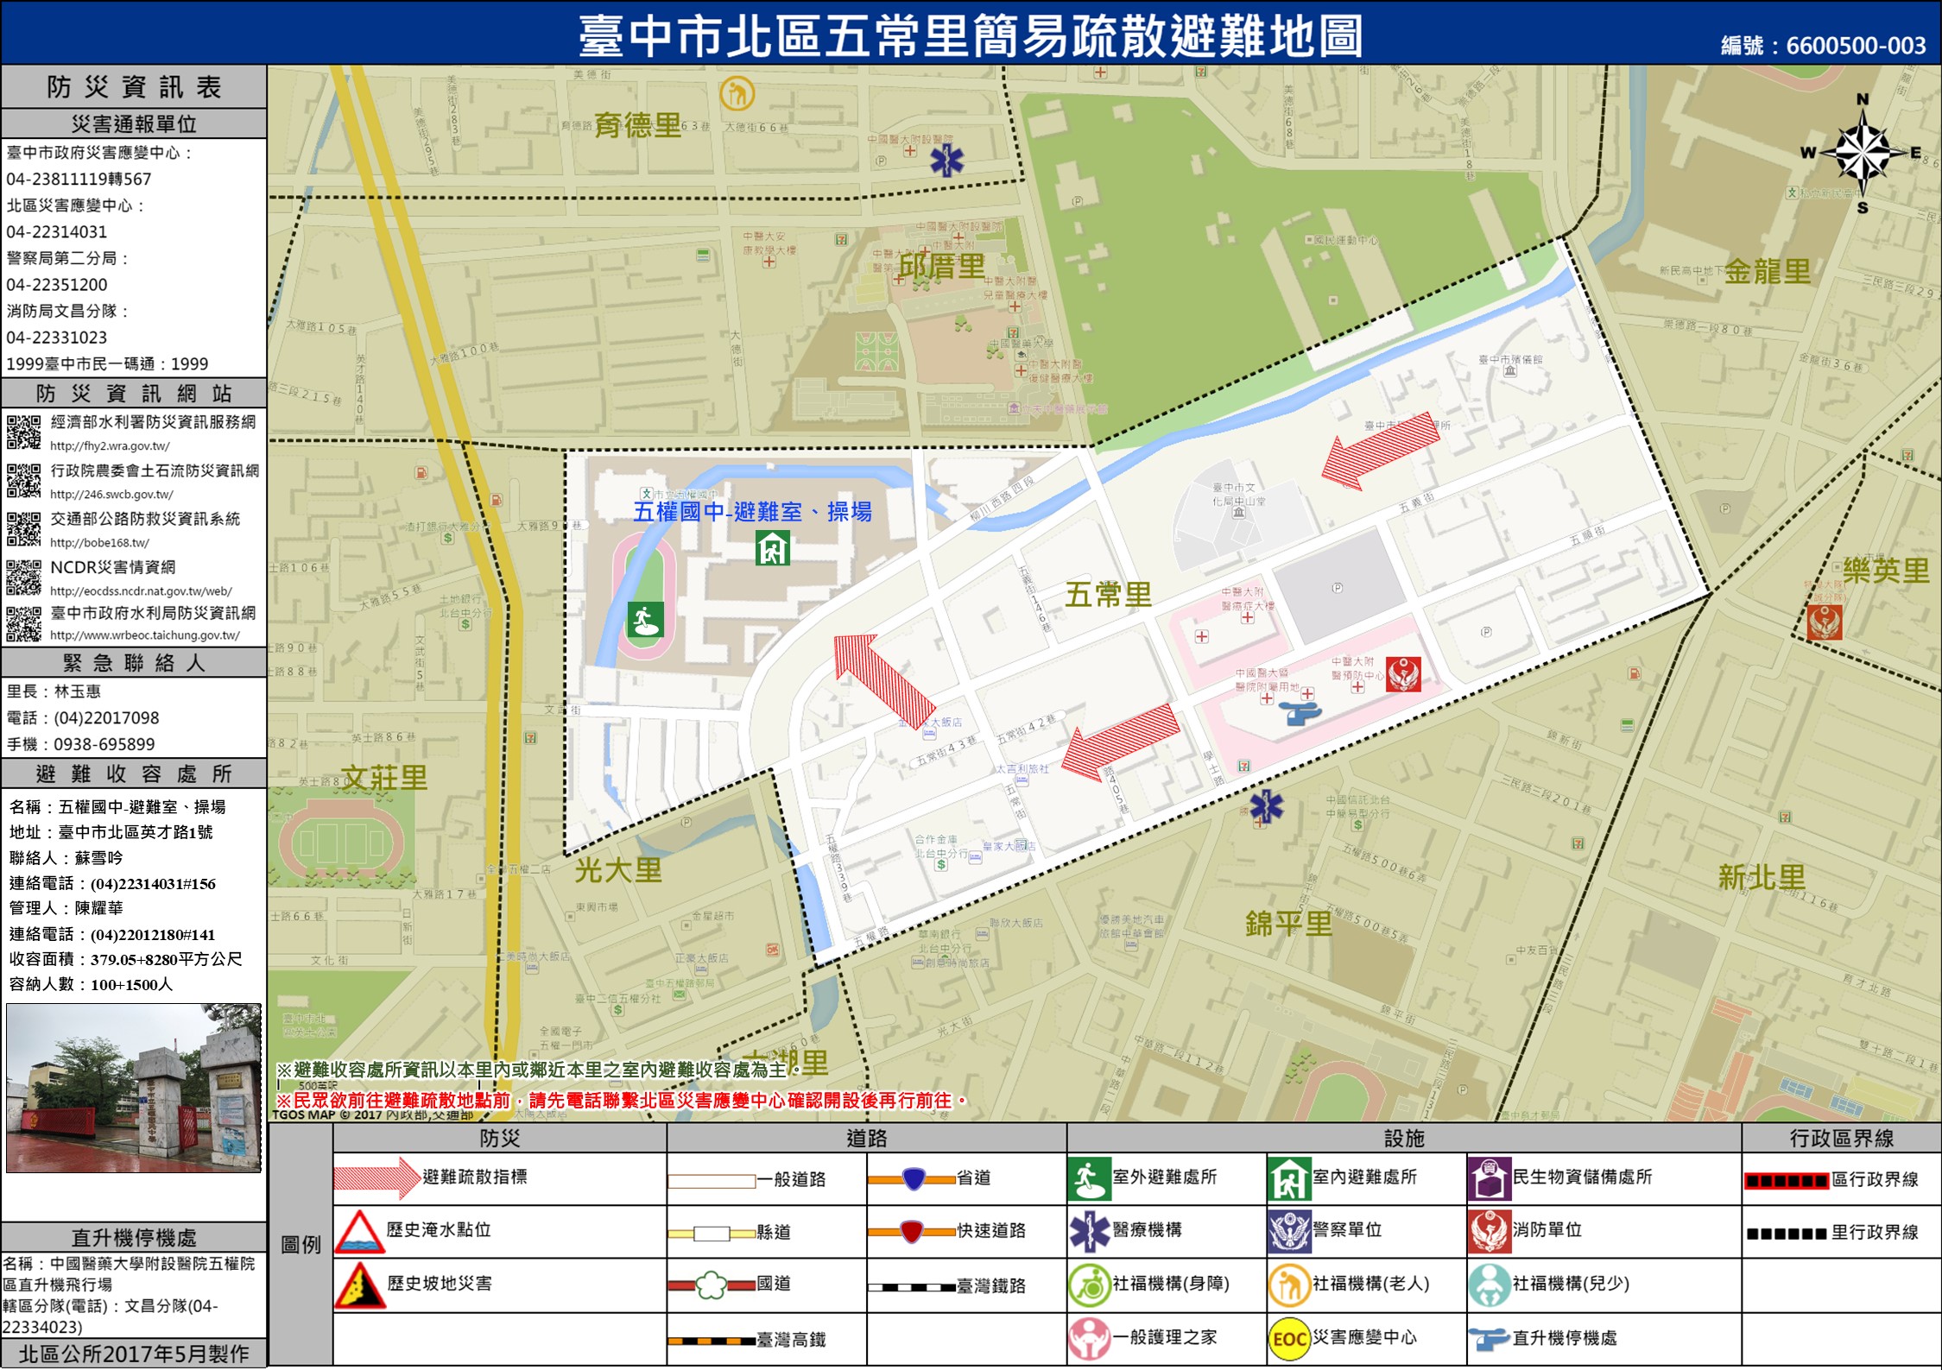Click the compass rose

click(x=1862, y=154)
